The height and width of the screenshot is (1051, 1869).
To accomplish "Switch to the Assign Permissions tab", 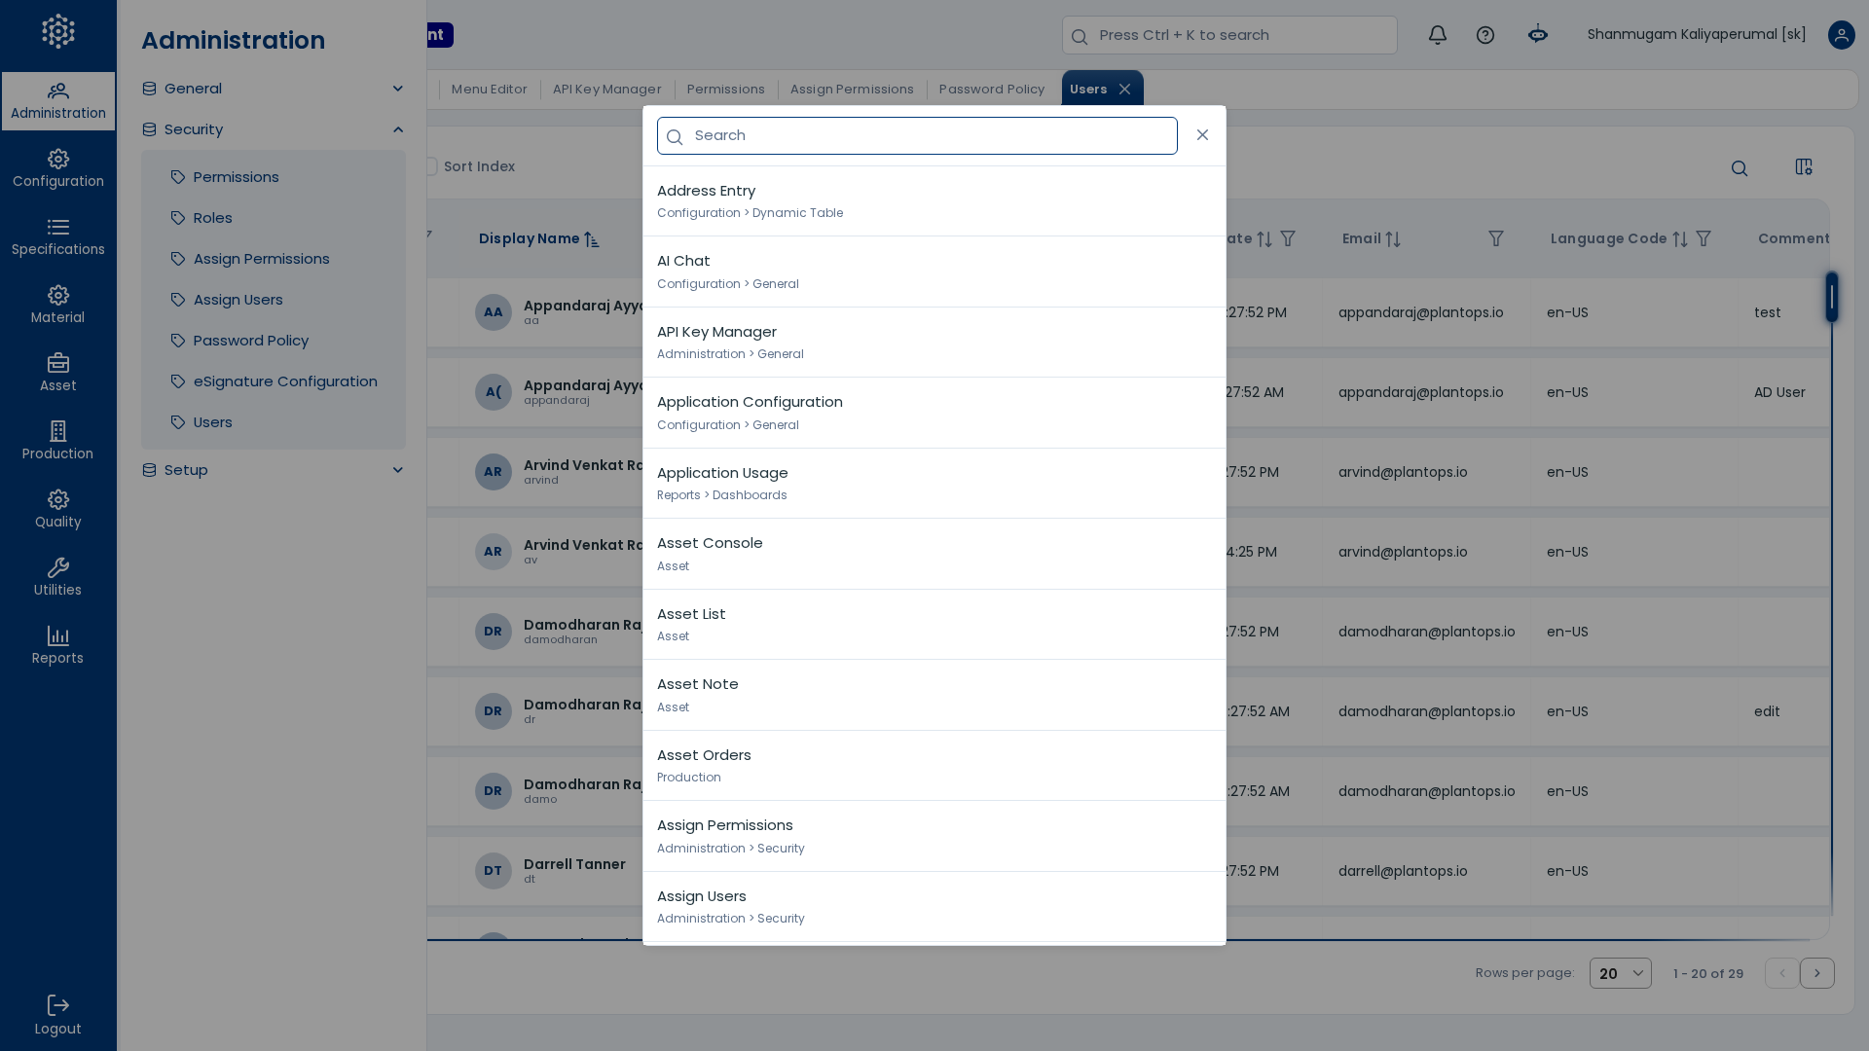I will coord(852,90).
